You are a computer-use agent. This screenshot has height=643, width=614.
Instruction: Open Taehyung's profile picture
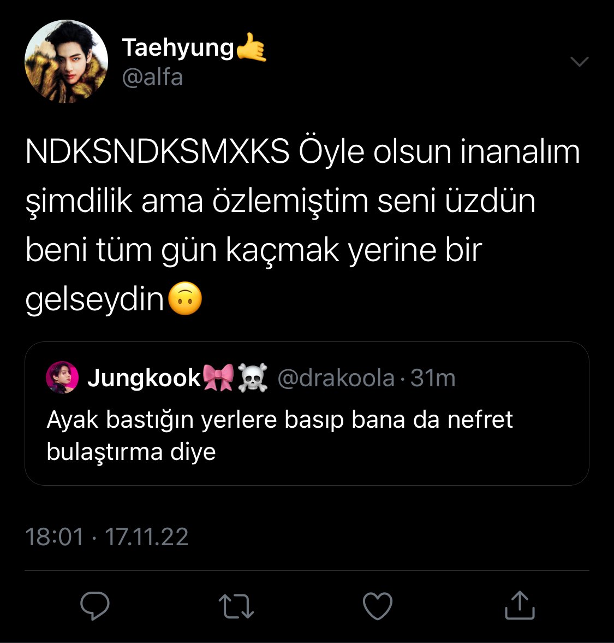pyautogui.click(x=67, y=62)
